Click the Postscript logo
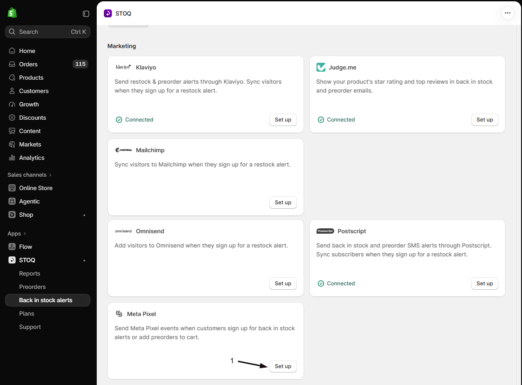This screenshot has width=522, height=385. click(325, 231)
